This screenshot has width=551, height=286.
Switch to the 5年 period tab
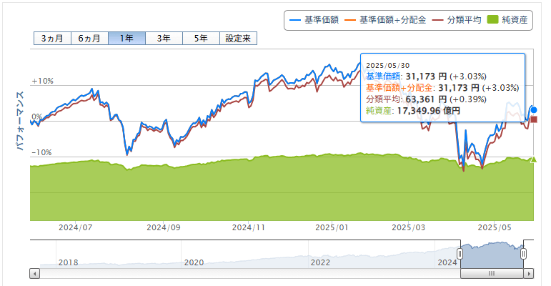pyautogui.click(x=201, y=39)
